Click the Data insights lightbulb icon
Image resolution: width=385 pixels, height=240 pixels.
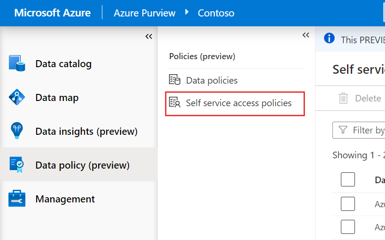[x=17, y=131]
